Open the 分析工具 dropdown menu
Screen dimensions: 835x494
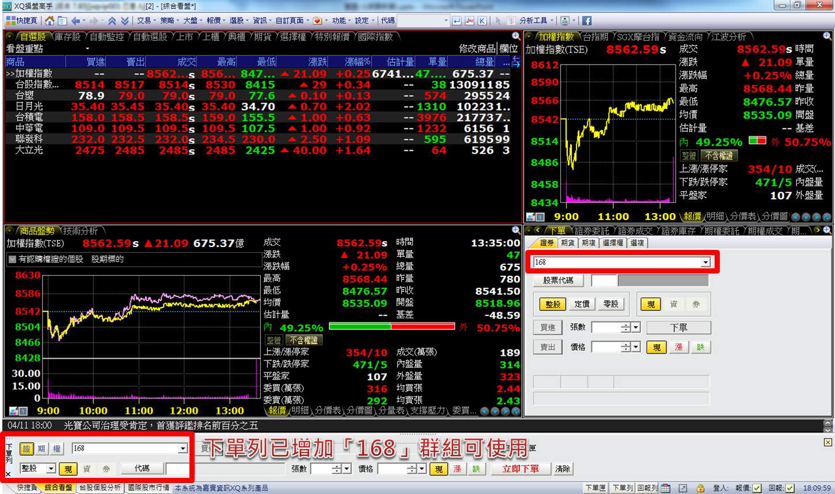pyautogui.click(x=536, y=21)
